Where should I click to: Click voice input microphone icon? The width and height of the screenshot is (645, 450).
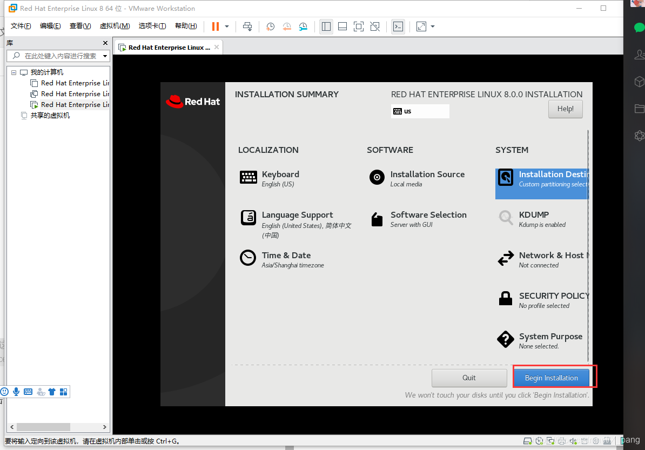point(16,392)
